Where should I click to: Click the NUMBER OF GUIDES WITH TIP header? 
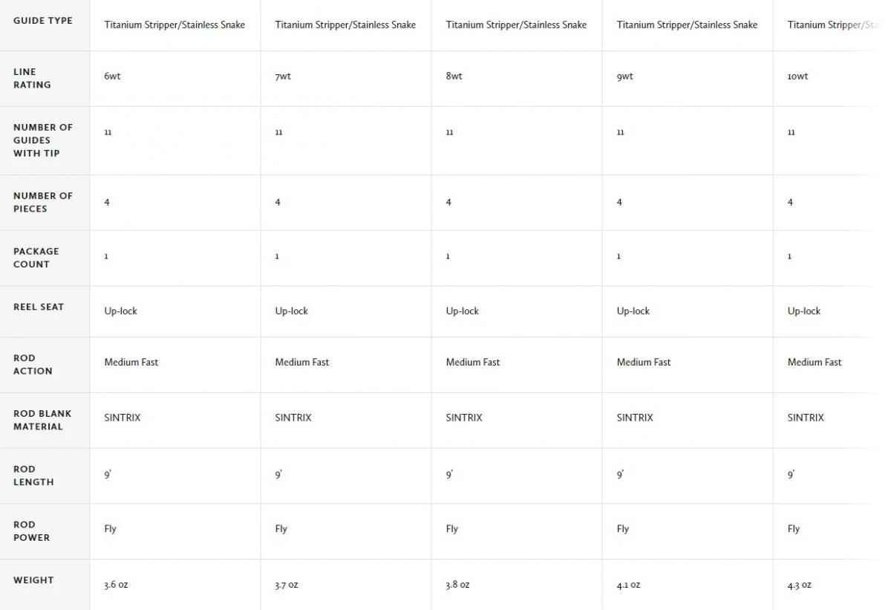(x=43, y=140)
